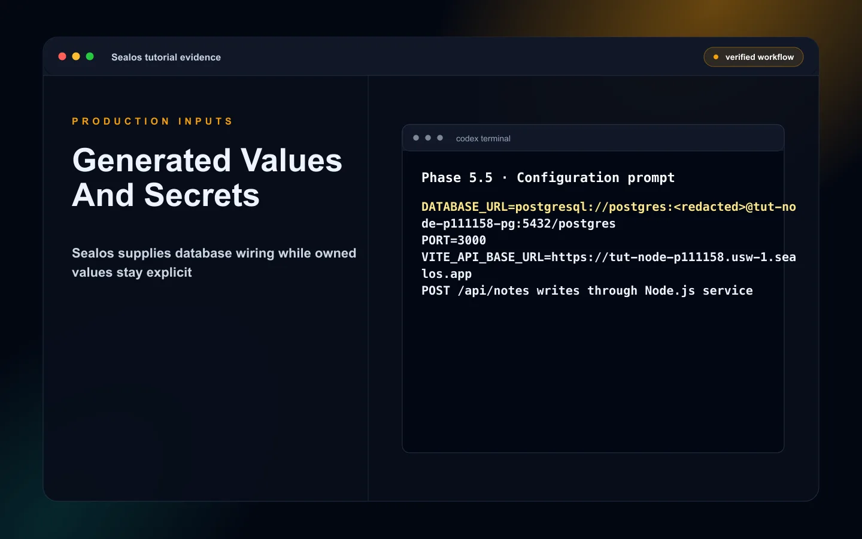
Task: Click the 'codex terminal' title label
Action: coord(483,138)
